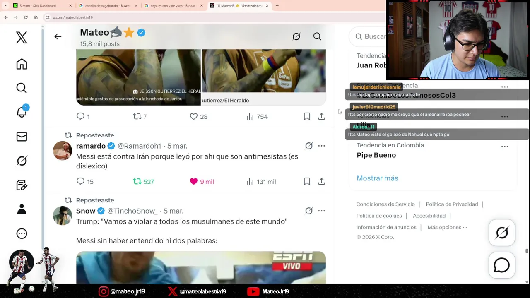Open Snow's profile avatar

coord(63,216)
